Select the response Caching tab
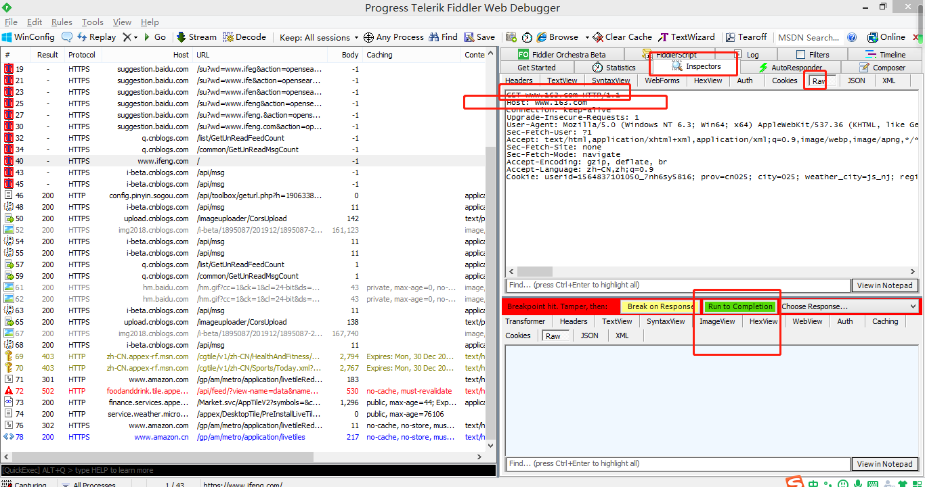The height and width of the screenshot is (487, 925). click(x=885, y=321)
